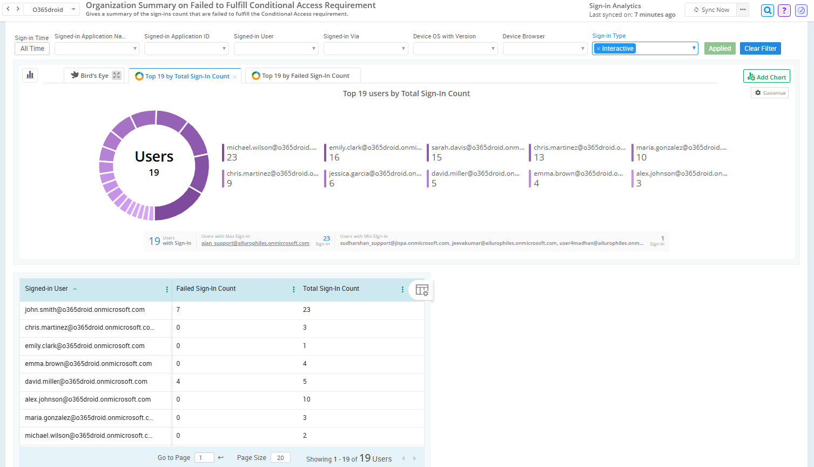
Task: Open Failed Sign-In Count column menu
Action: [293, 289]
